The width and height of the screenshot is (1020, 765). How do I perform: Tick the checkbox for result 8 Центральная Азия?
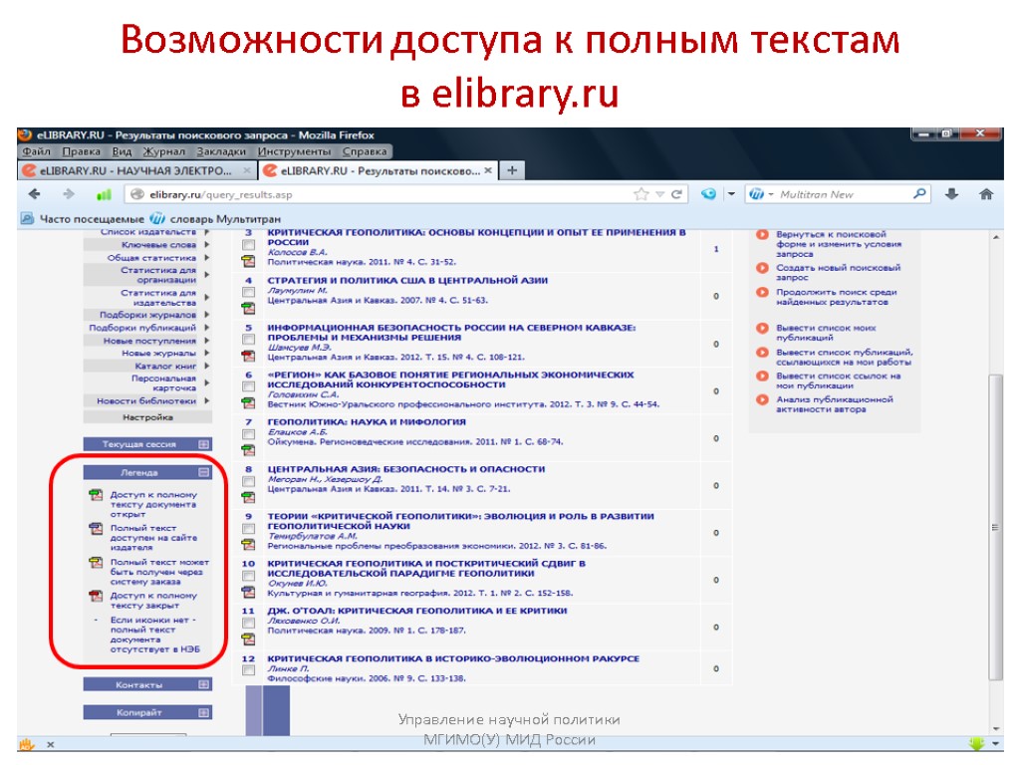point(248,481)
